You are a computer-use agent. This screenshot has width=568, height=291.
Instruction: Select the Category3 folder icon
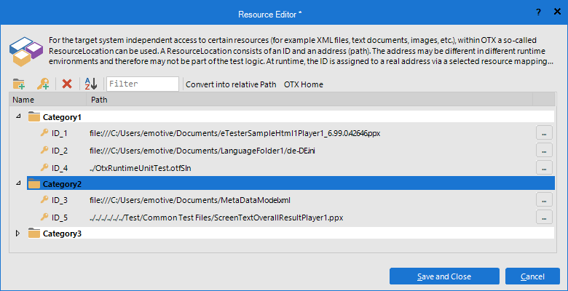[34, 234]
